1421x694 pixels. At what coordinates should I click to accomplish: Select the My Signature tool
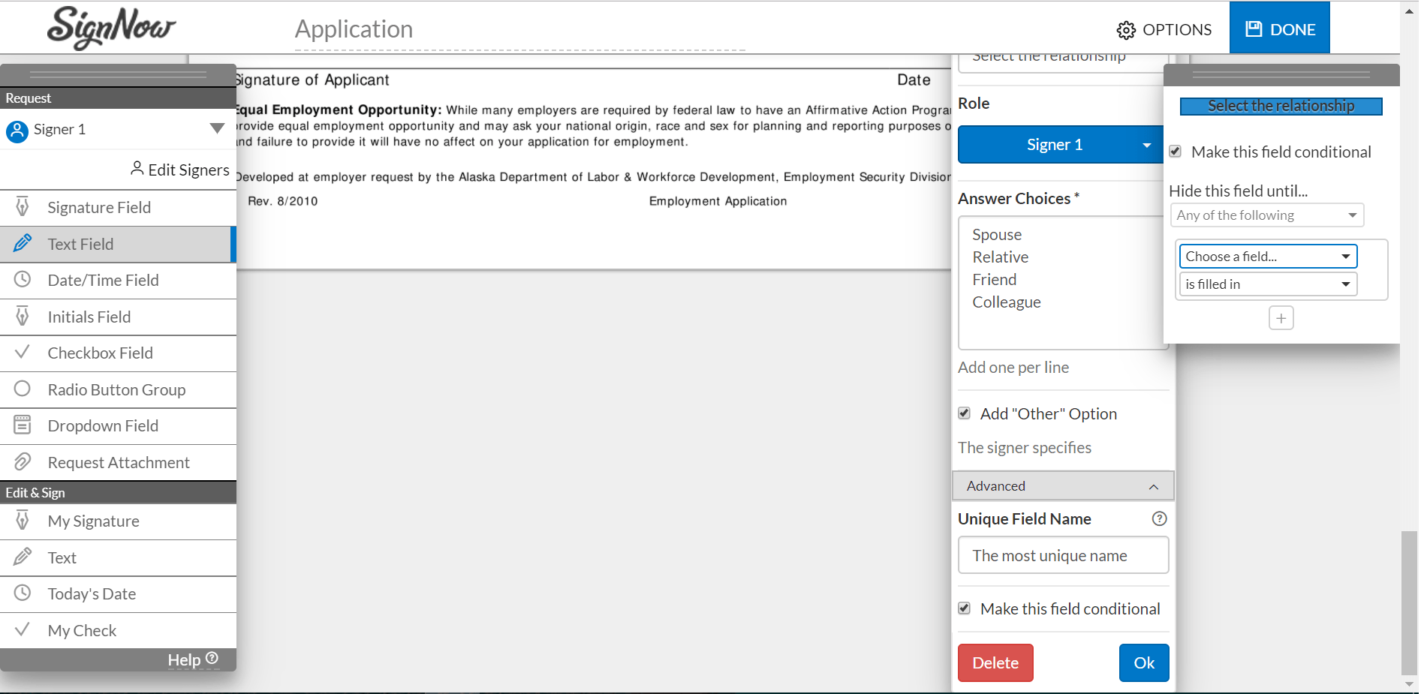tap(93, 521)
